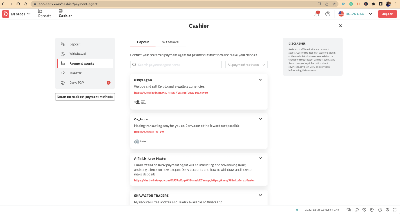The height and width of the screenshot is (214, 400).
Task: Open the wa.me/263714174920 WhatsApp link
Action: [188, 93]
